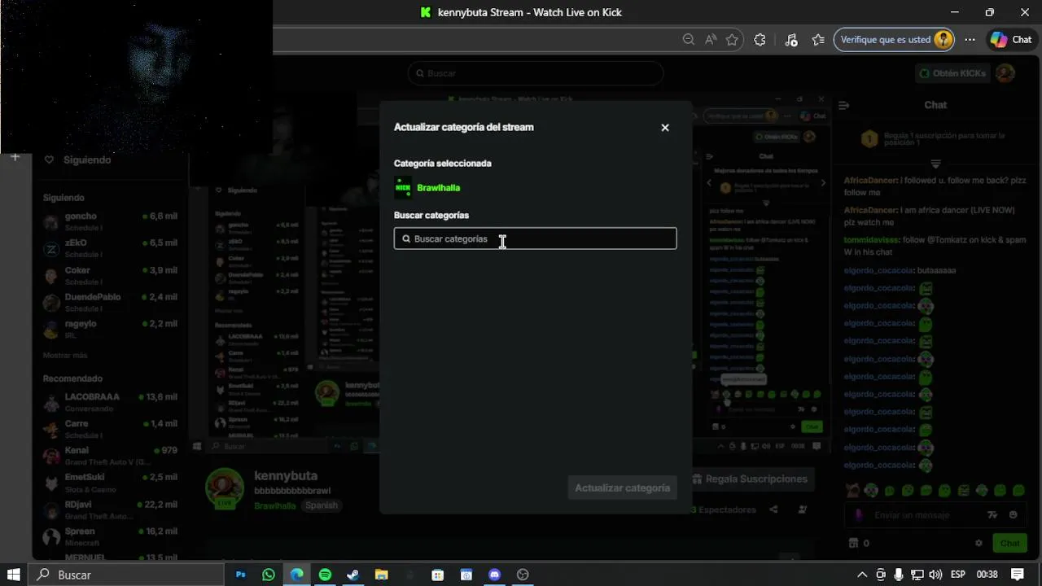Click the Actualizar categoría button
Screen dimensions: 1042x586
tap(622, 488)
